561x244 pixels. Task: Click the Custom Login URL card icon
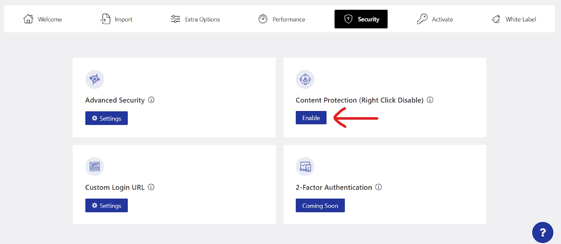coord(95,167)
